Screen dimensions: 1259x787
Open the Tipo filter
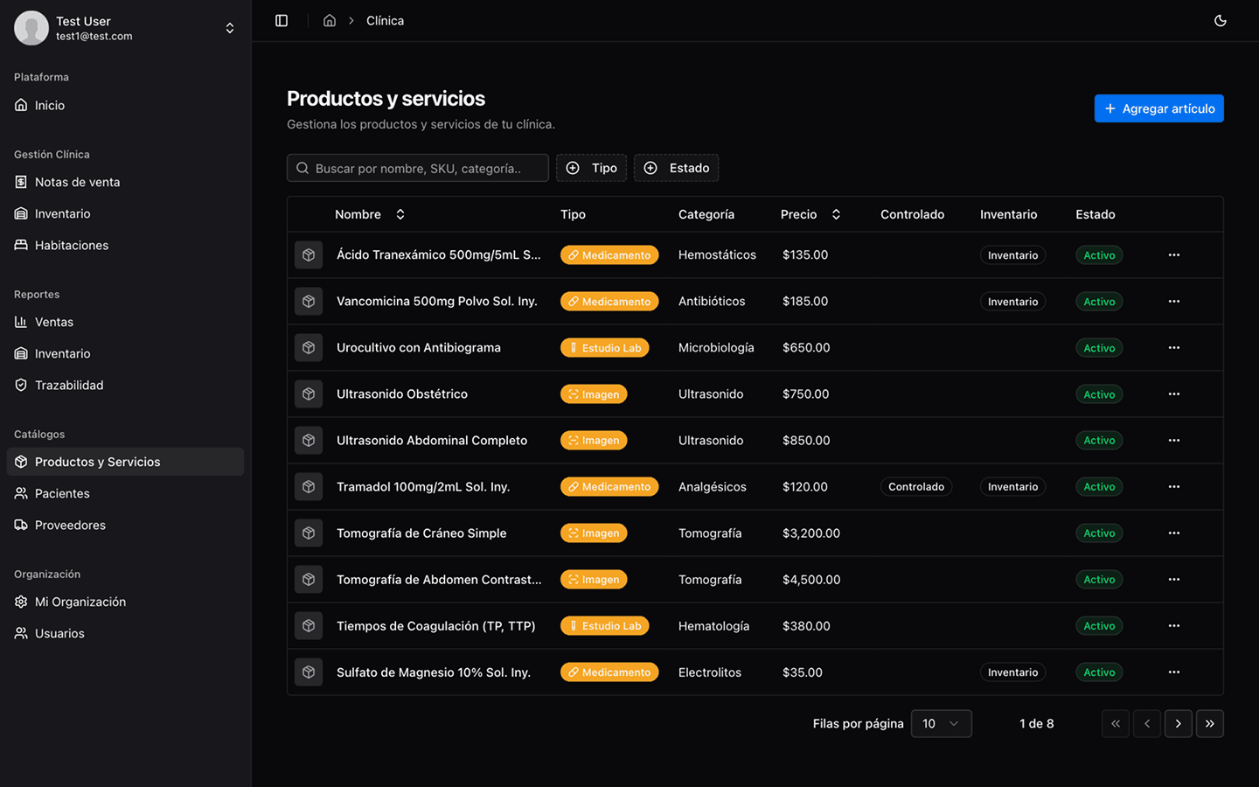(x=591, y=168)
